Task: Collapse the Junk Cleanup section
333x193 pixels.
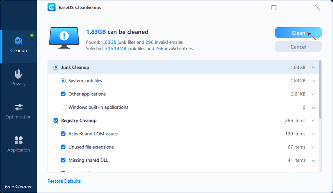Action: [x=313, y=67]
